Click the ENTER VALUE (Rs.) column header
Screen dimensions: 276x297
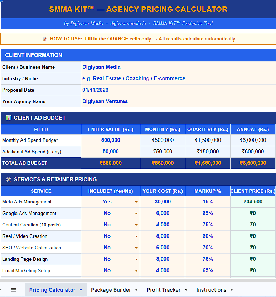pyautogui.click(x=111, y=129)
